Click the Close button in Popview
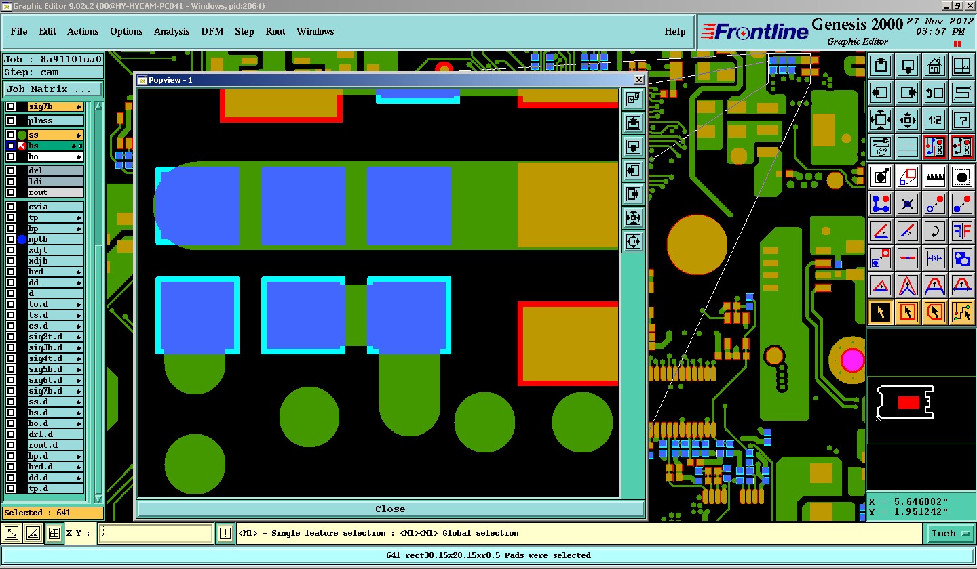This screenshot has width=977, height=569. coord(390,509)
